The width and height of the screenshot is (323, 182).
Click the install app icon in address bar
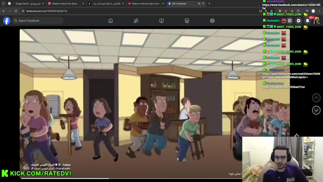coord(261,11)
